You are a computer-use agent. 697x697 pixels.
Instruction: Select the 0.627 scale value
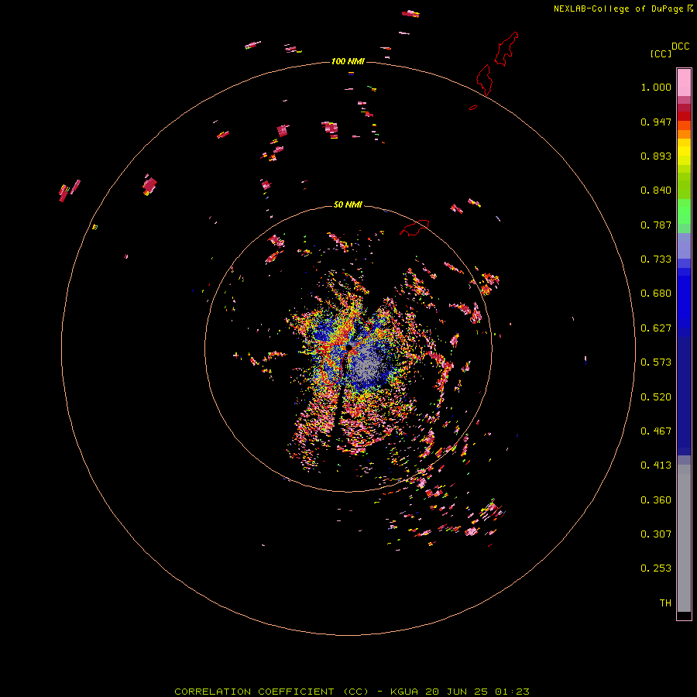click(656, 328)
